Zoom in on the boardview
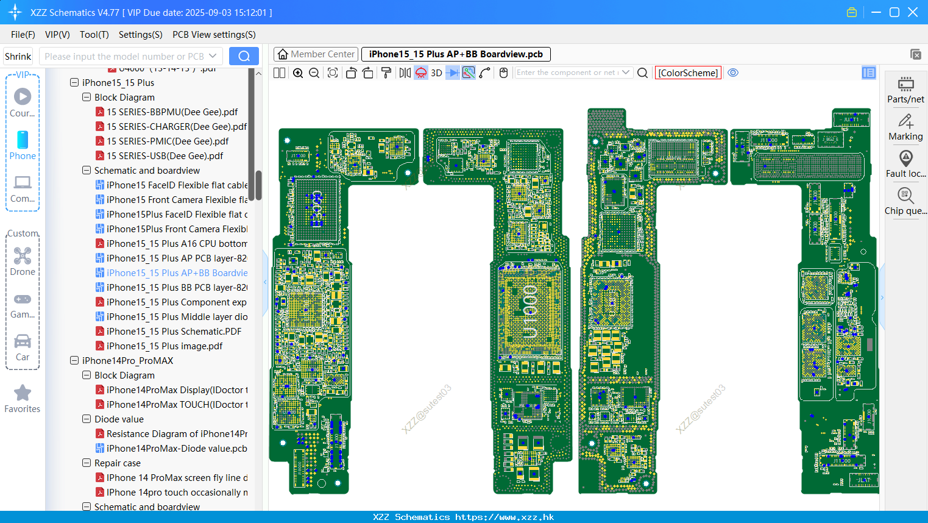This screenshot has width=928, height=523. click(298, 73)
